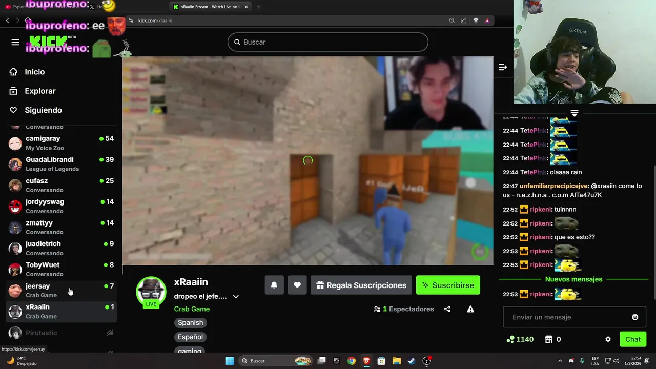Click taskbar Buscar search box
Image resolution: width=656 pixels, height=369 pixels.
pos(277,361)
